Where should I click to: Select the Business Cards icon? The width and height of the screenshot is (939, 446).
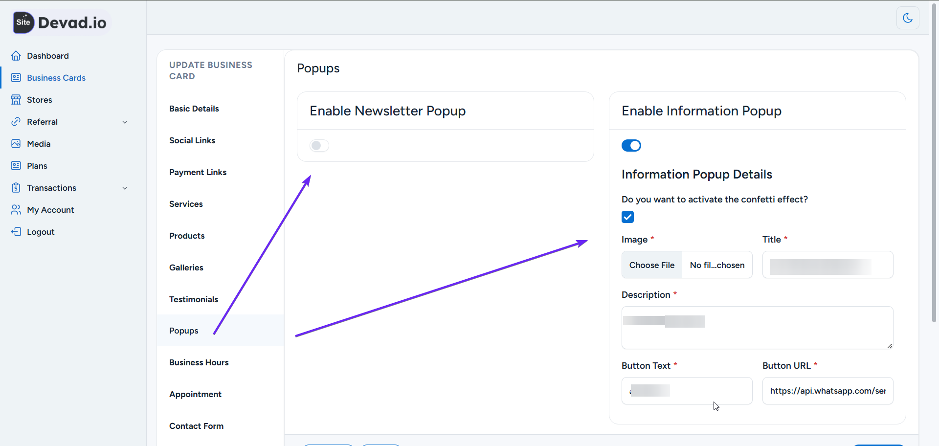16,77
